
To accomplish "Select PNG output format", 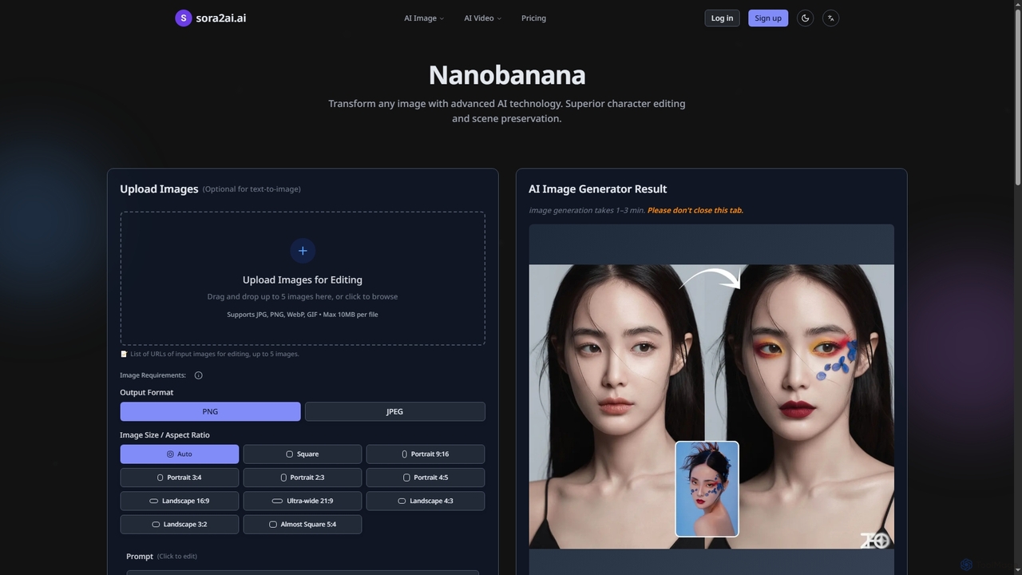I will tap(210, 411).
